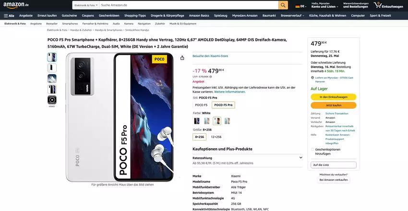Click the orange search magnifier button
The image size is (408, 211).
tap(283, 5)
